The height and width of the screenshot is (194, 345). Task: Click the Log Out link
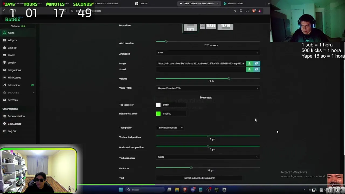coord(12,131)
